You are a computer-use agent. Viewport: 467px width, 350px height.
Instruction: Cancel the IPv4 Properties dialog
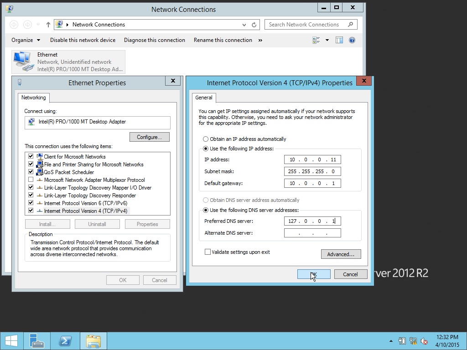click(351, 274)
